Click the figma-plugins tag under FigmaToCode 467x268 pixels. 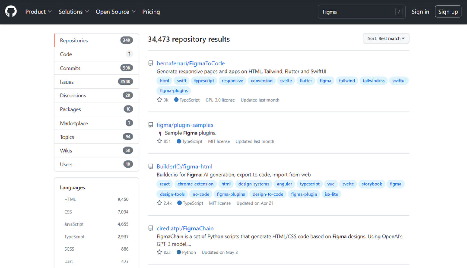click(174, 90)
